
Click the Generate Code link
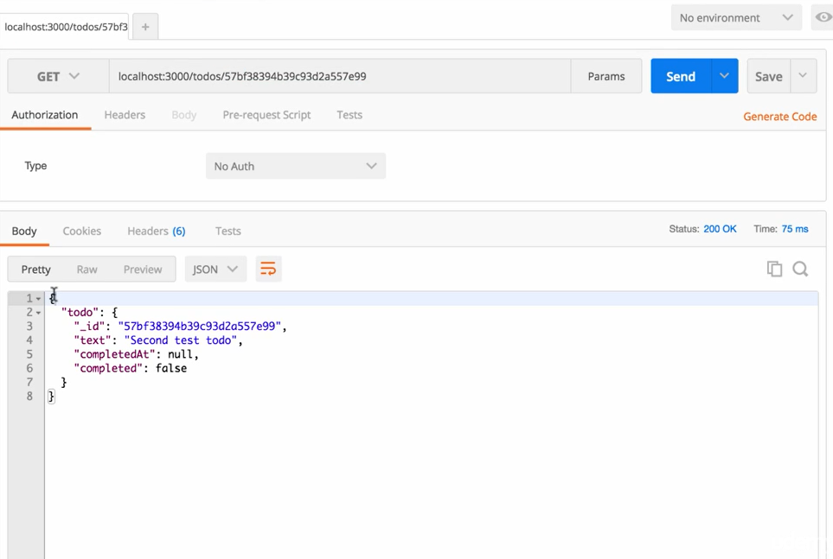[779, 117]
